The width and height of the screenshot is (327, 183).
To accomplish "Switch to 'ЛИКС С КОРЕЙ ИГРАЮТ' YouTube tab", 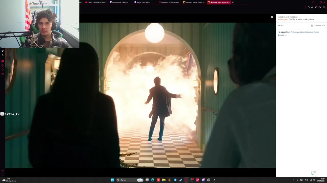I will 95,2.
